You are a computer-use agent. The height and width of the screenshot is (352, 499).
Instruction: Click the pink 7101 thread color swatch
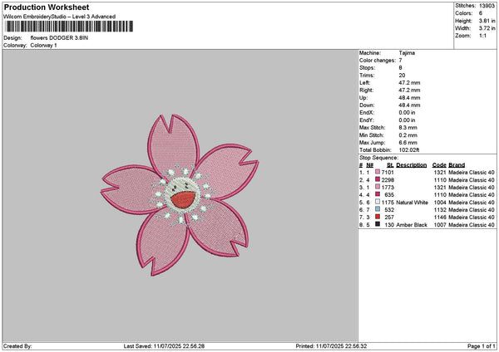378,172
